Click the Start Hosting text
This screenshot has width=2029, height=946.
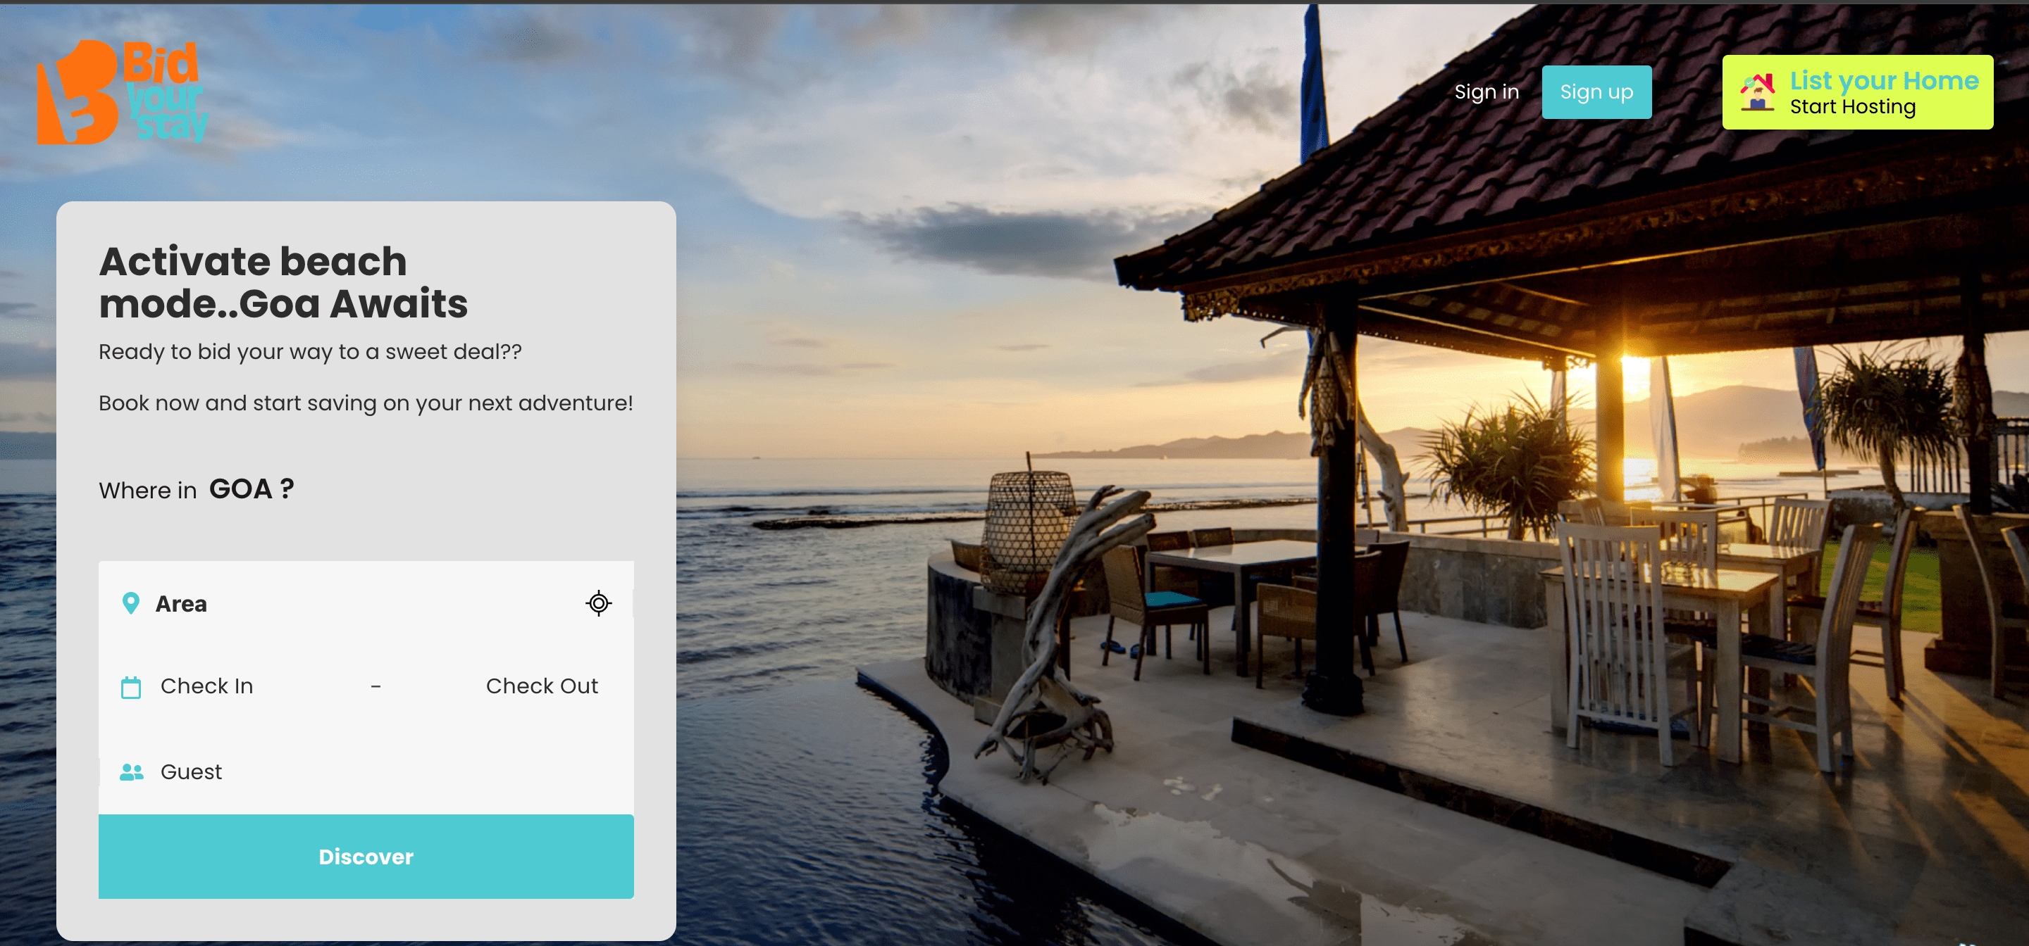tap(1853, 107)
